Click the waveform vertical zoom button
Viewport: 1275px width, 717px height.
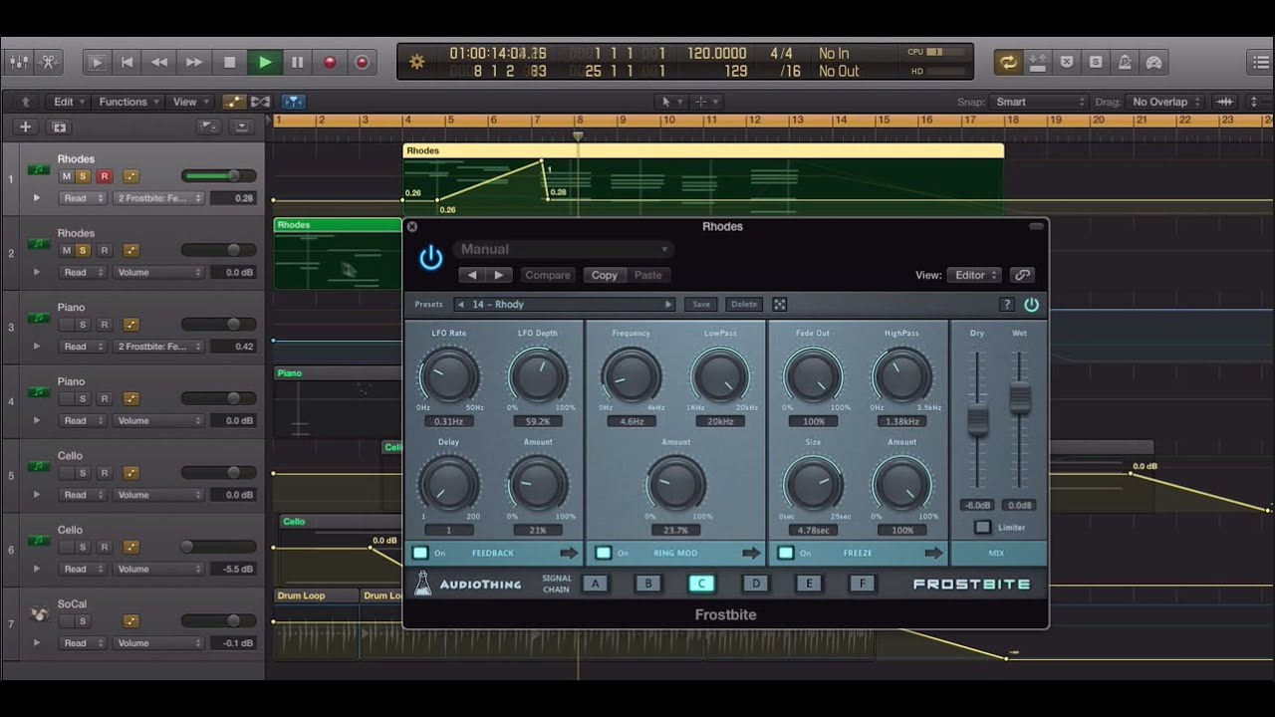click(x=1225, y=102)
